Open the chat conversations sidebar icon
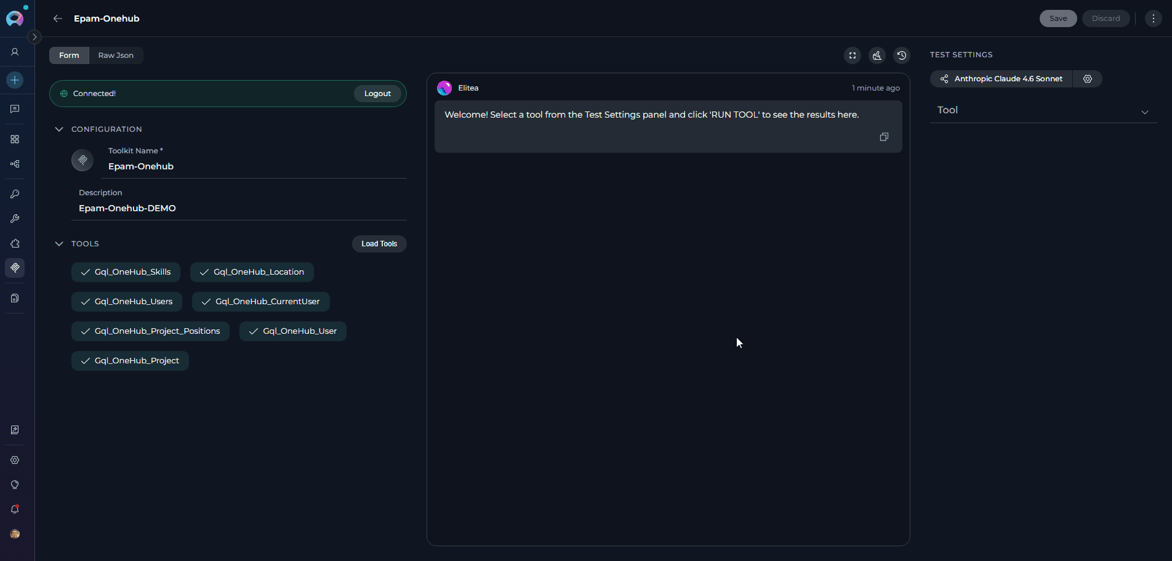1172x561 pixels. pyautogui.click(x=15, y=109)
